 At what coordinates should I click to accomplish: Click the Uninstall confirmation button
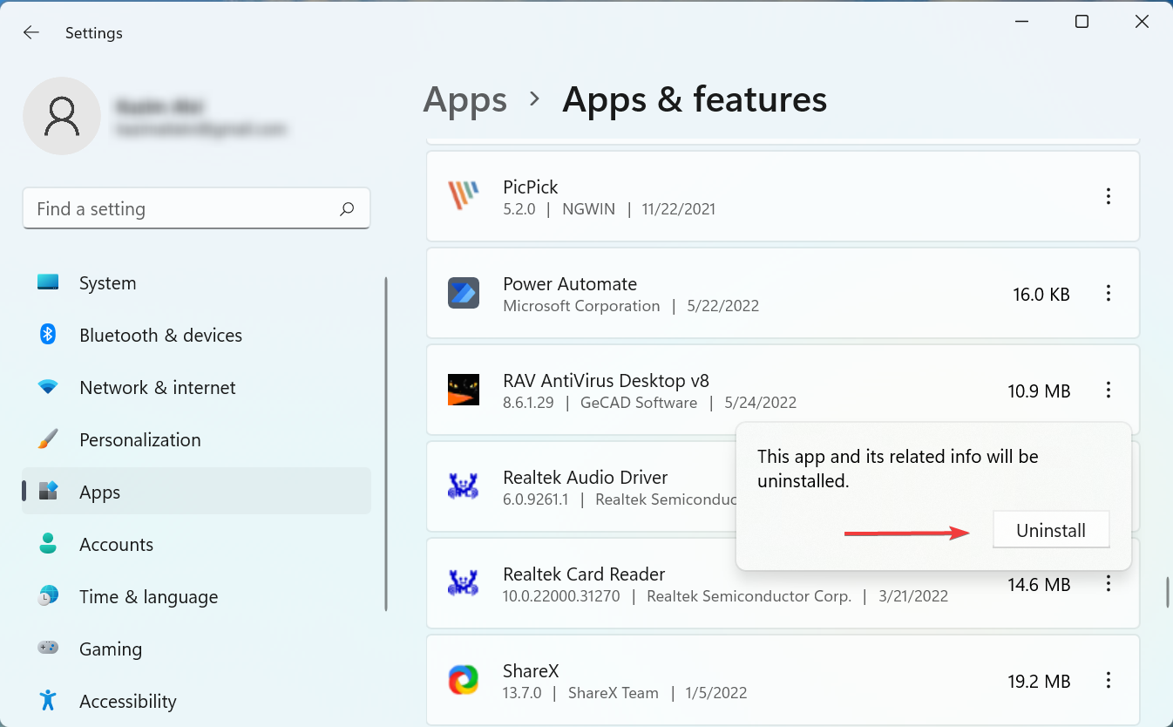(1050, 530)
